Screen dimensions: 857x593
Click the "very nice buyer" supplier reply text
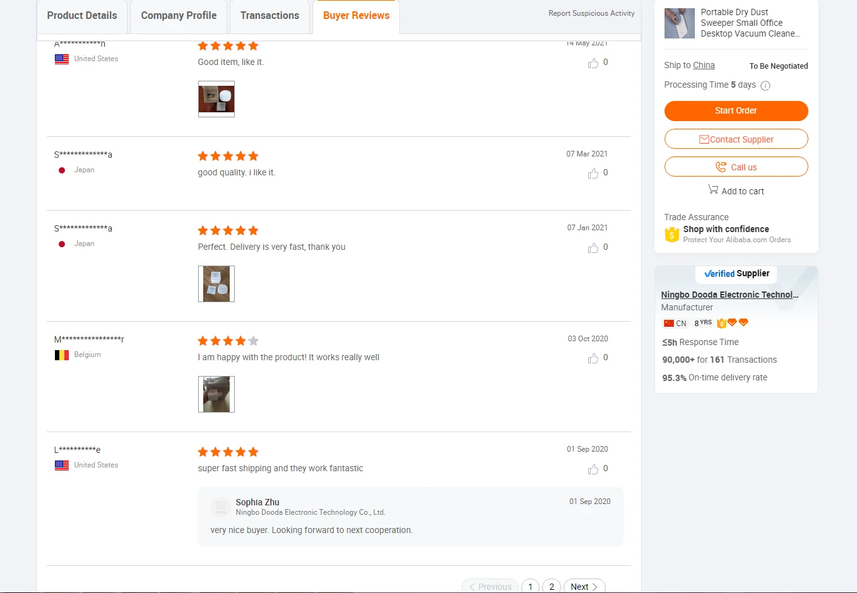(x=312, y=531)
